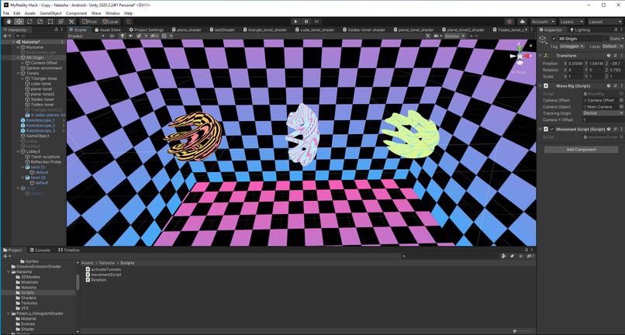The width and height of the screenshot is (625, 335).
Task: Switch to the Project Settings tab
Action: 147,30
